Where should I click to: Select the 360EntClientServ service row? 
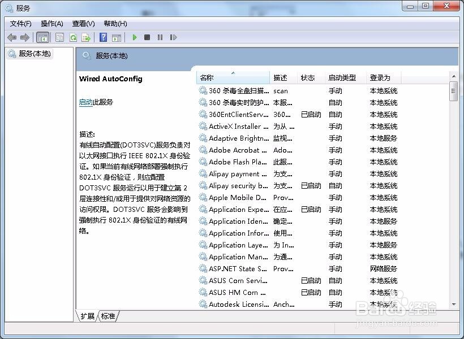298,114
